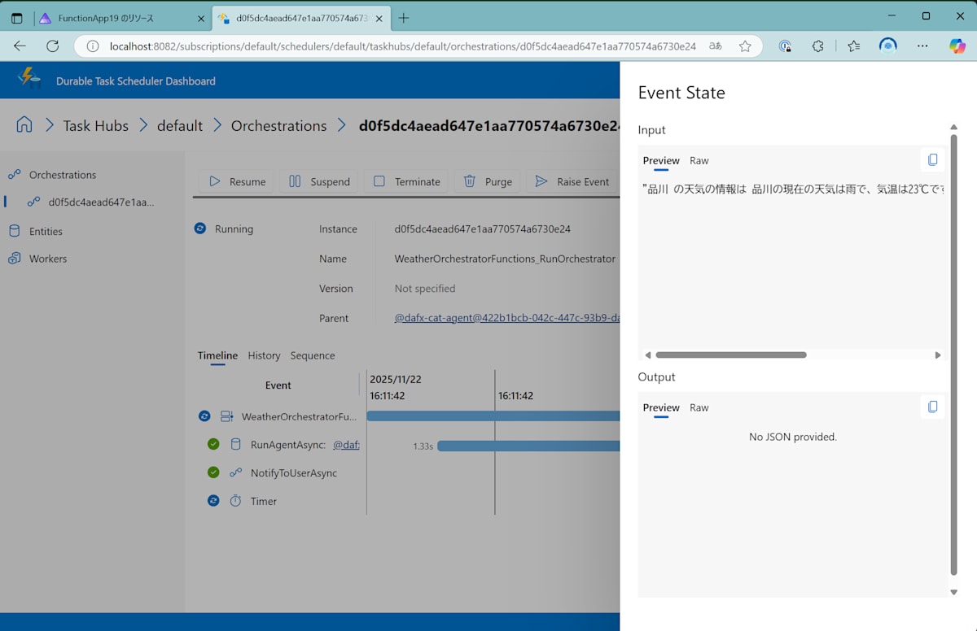Click Event State panel scroll up arrow
977x631 pixels.
pyautogui.click(x=954, y=127)
